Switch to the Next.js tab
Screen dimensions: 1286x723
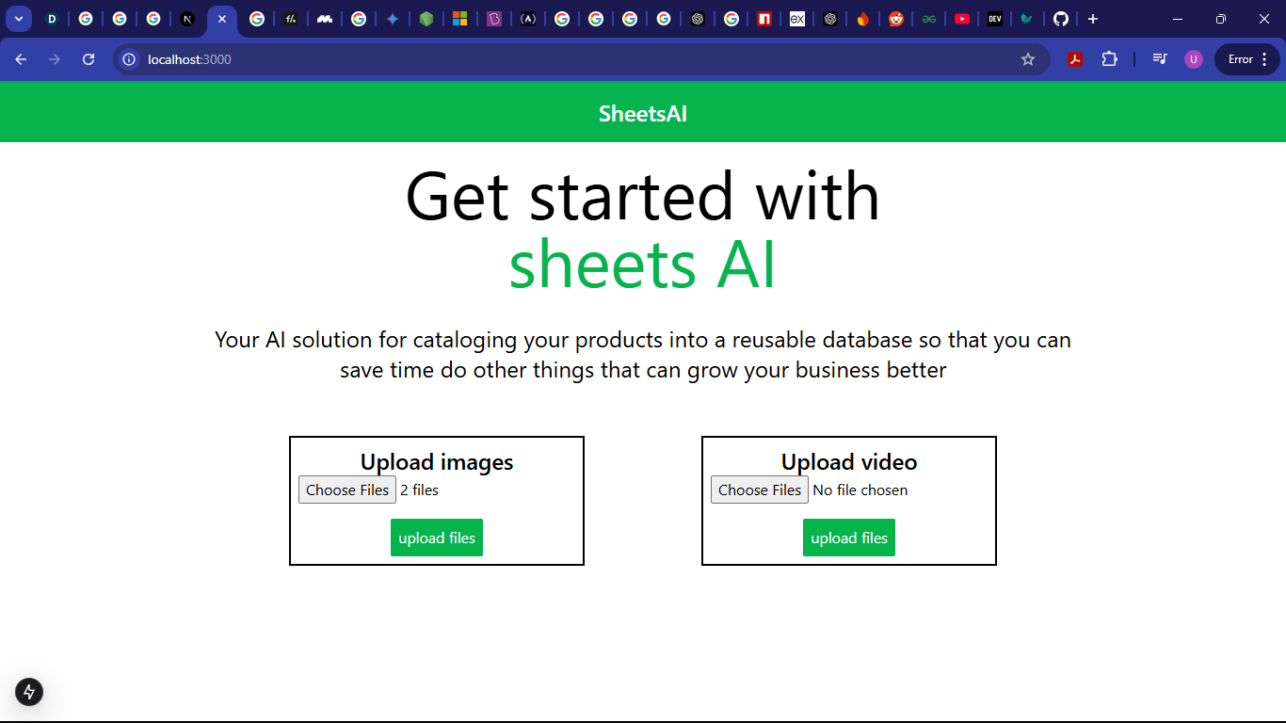click(x=187, y=19)
